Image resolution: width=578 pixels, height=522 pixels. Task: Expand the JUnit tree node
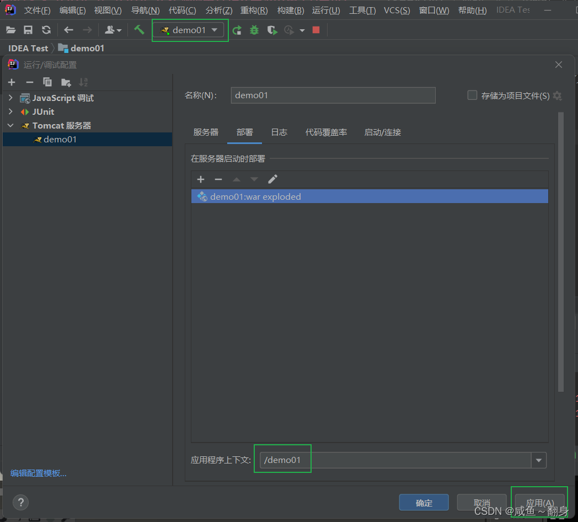[x=10, y=111]
